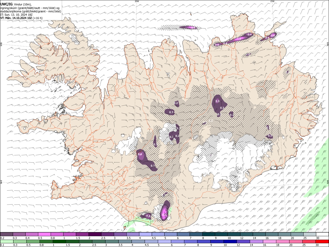The width and height of the screenshot is (329, 247).
Task: Click the 0.1 label in the bottom legend
Action: pos(2,245)
